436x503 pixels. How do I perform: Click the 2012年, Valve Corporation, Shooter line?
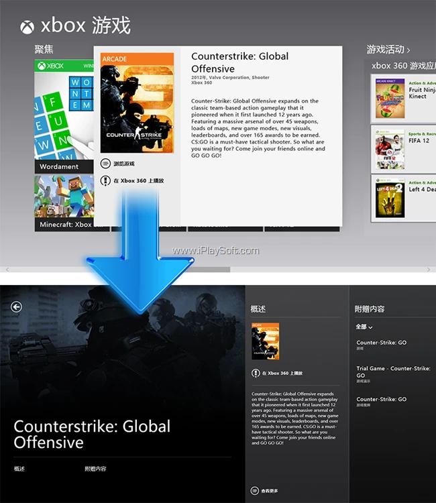tap(230, 77)
